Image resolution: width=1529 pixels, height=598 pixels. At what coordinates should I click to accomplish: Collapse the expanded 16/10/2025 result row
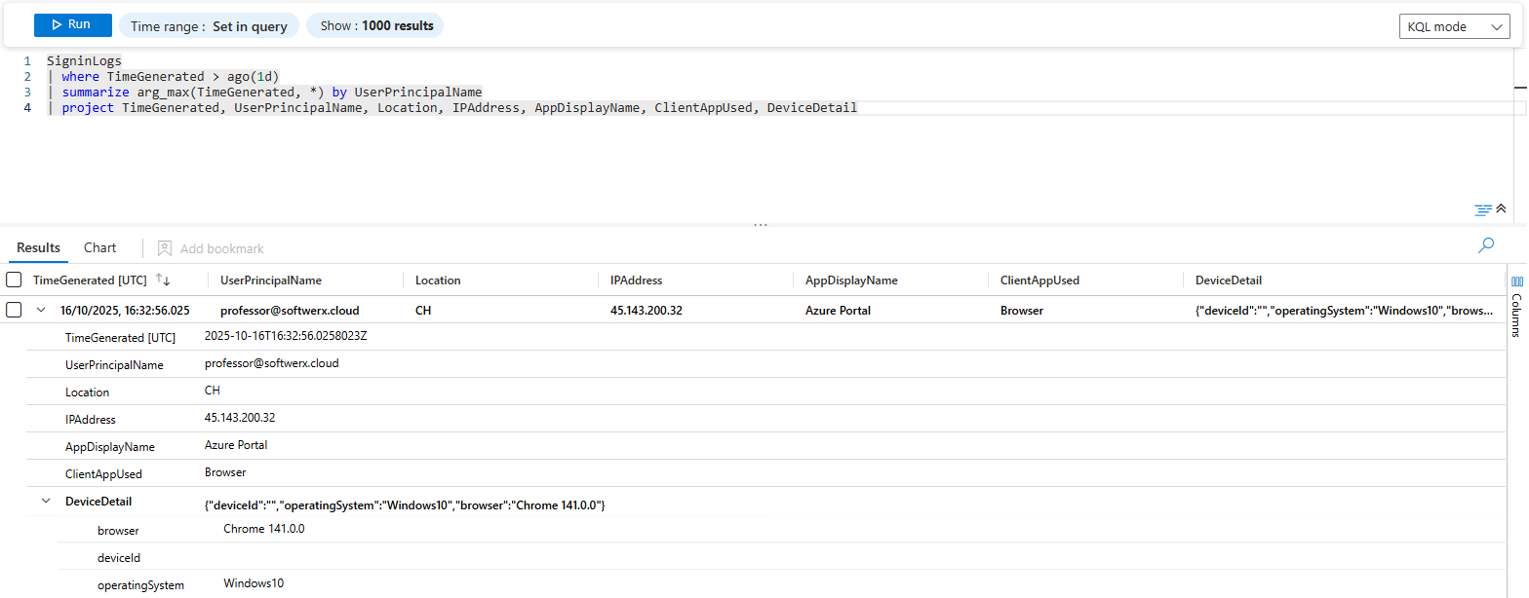coord(41,311)
